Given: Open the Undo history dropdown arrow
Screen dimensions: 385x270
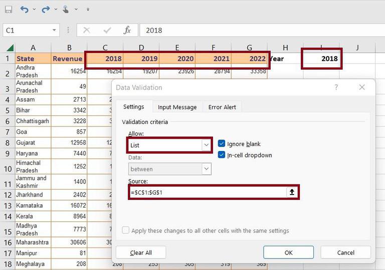Looking at the screenshot, I should pos(34,9).
